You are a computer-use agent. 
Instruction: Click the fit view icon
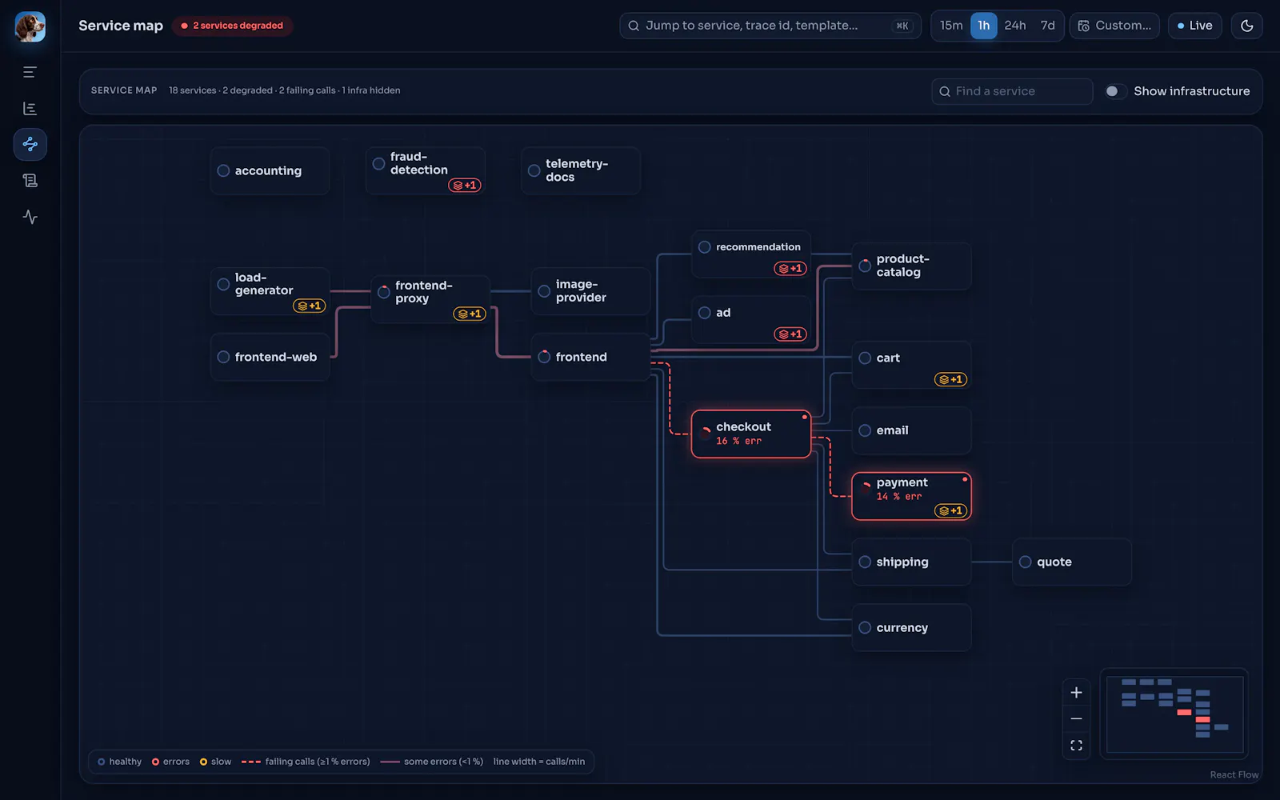click(x=1076, y=745)
